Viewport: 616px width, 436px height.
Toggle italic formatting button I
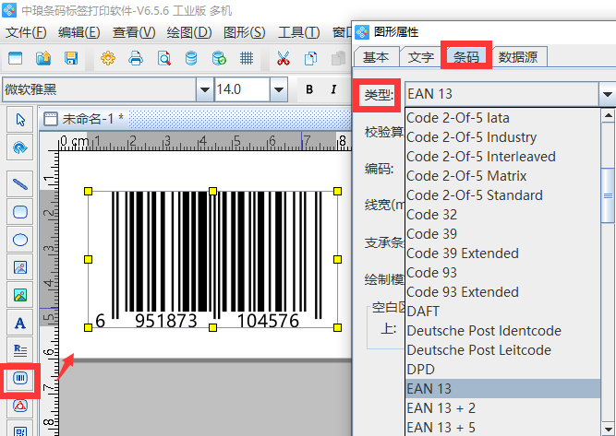[x=333, y=89]
